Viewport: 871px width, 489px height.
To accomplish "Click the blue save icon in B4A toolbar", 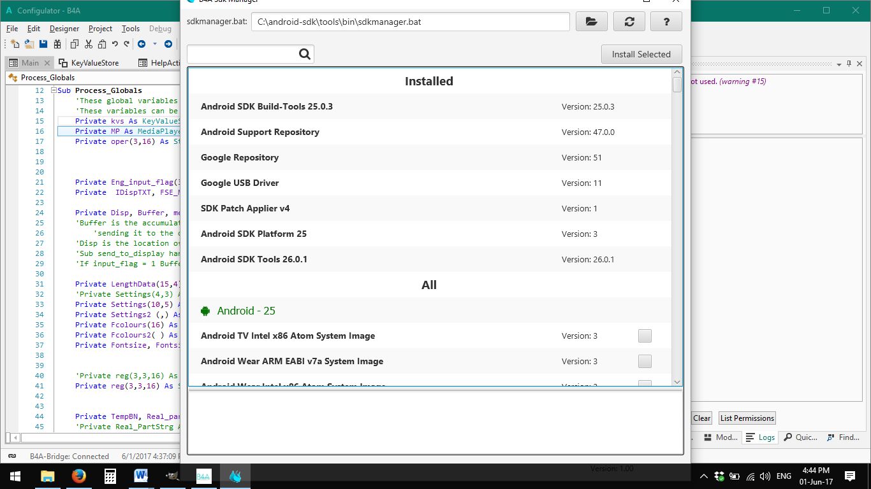I will pos(43,44).
